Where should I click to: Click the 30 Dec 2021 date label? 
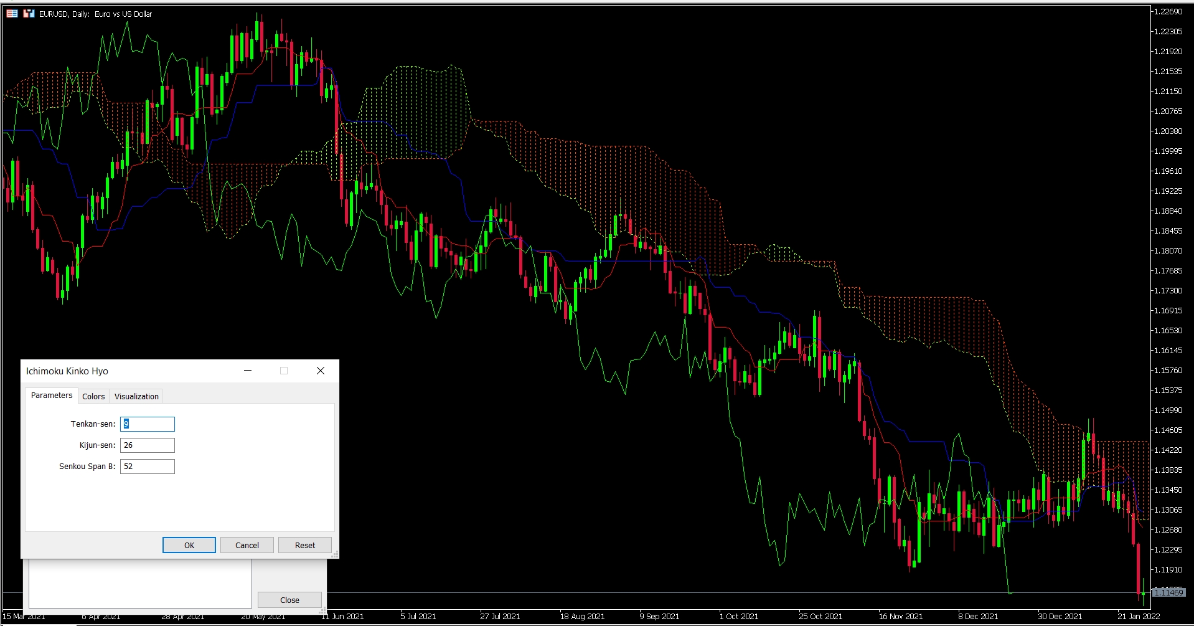(1060, 616)
